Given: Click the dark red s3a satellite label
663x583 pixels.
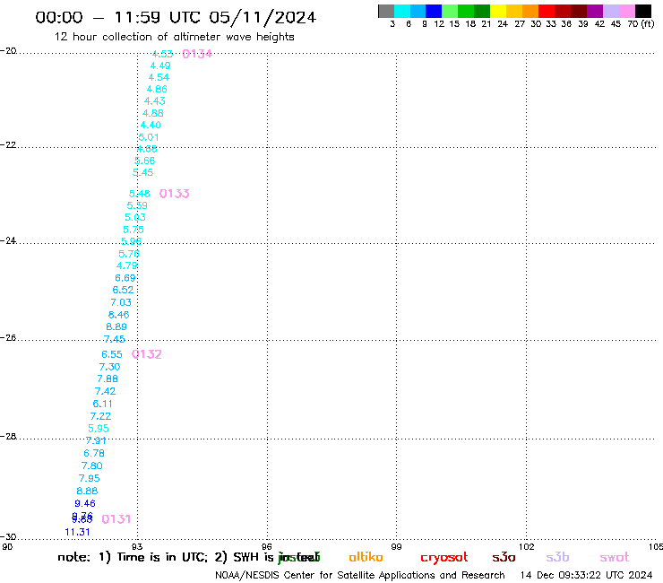Looking at the screenshot, I should click(x=504, y=557).
